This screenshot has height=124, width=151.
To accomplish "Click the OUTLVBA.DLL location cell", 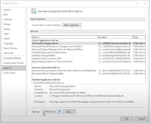I will (115, 73).
